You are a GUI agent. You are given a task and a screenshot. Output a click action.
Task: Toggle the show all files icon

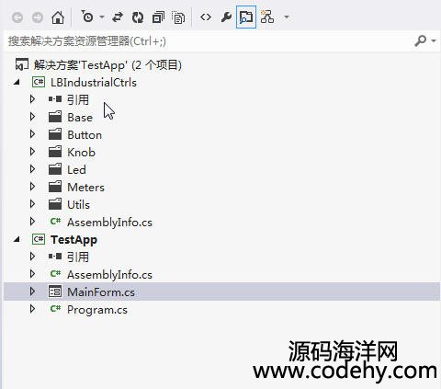tap(178, 17)
